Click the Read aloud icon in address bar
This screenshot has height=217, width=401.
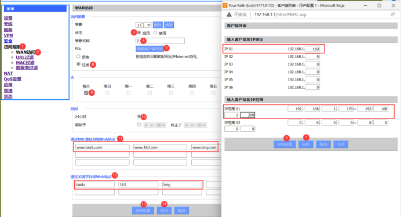coord(392,15)
